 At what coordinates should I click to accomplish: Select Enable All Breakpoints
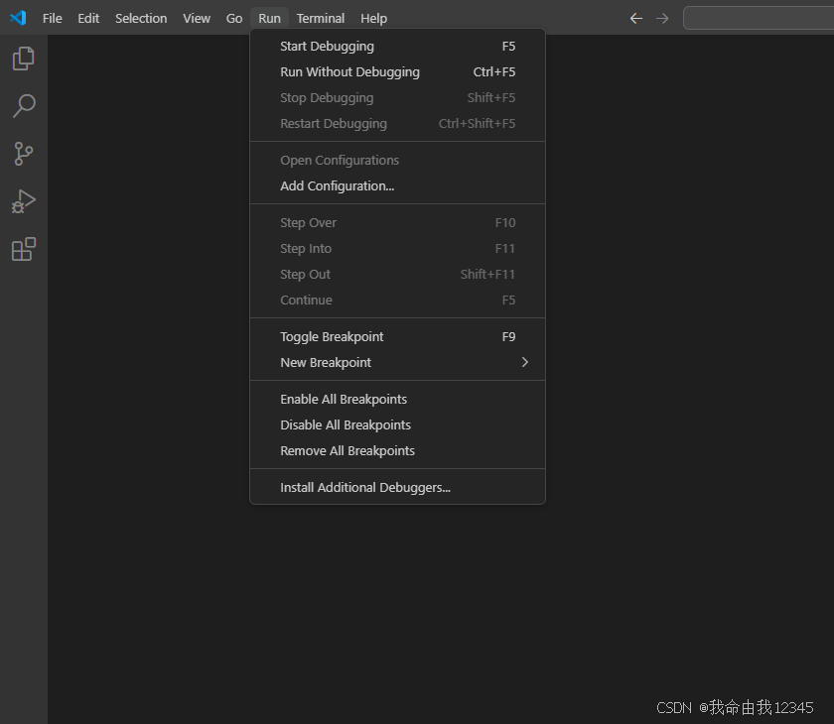397,399
